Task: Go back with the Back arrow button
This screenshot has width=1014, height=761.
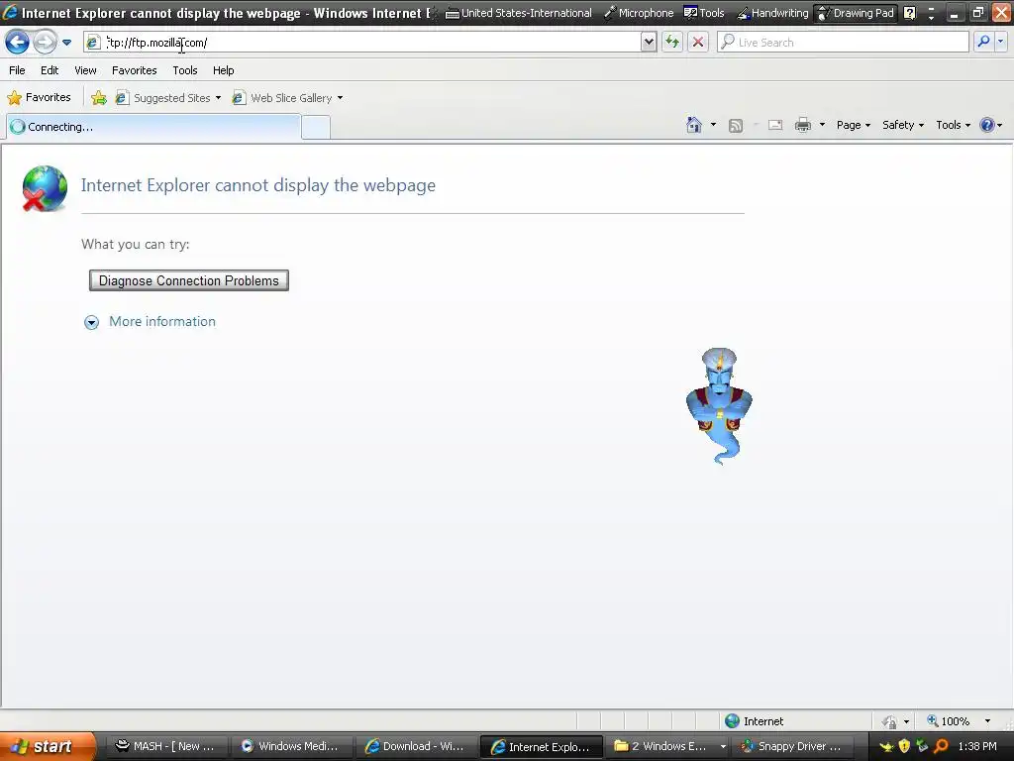Action: (18, 43)
